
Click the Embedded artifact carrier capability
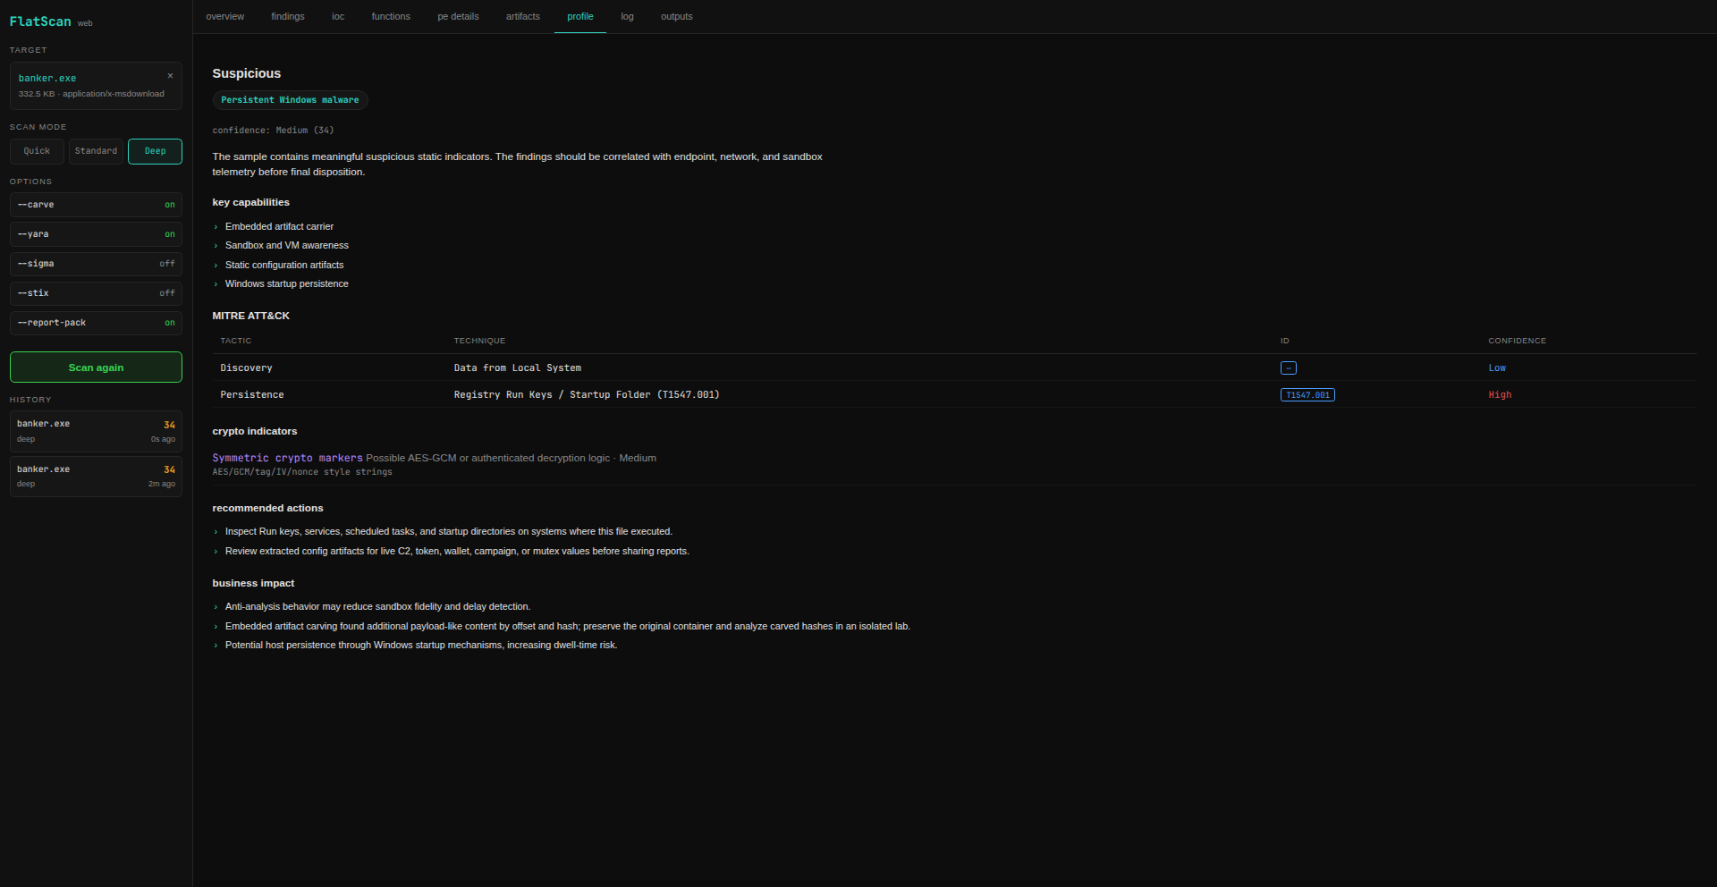coord(279,227)
